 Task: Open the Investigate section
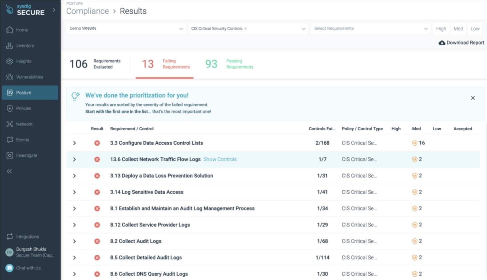point(27,155)
